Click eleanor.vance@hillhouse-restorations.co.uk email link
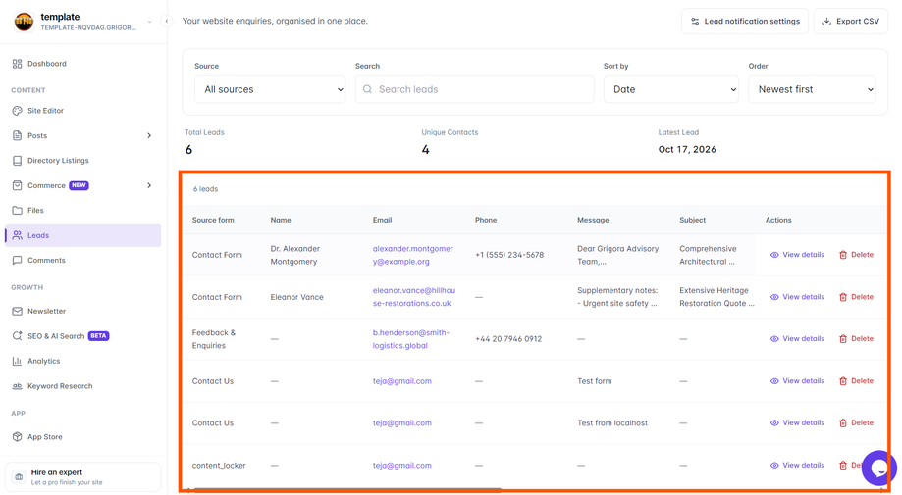Screen dimensions: 902x495 [413, 297]
